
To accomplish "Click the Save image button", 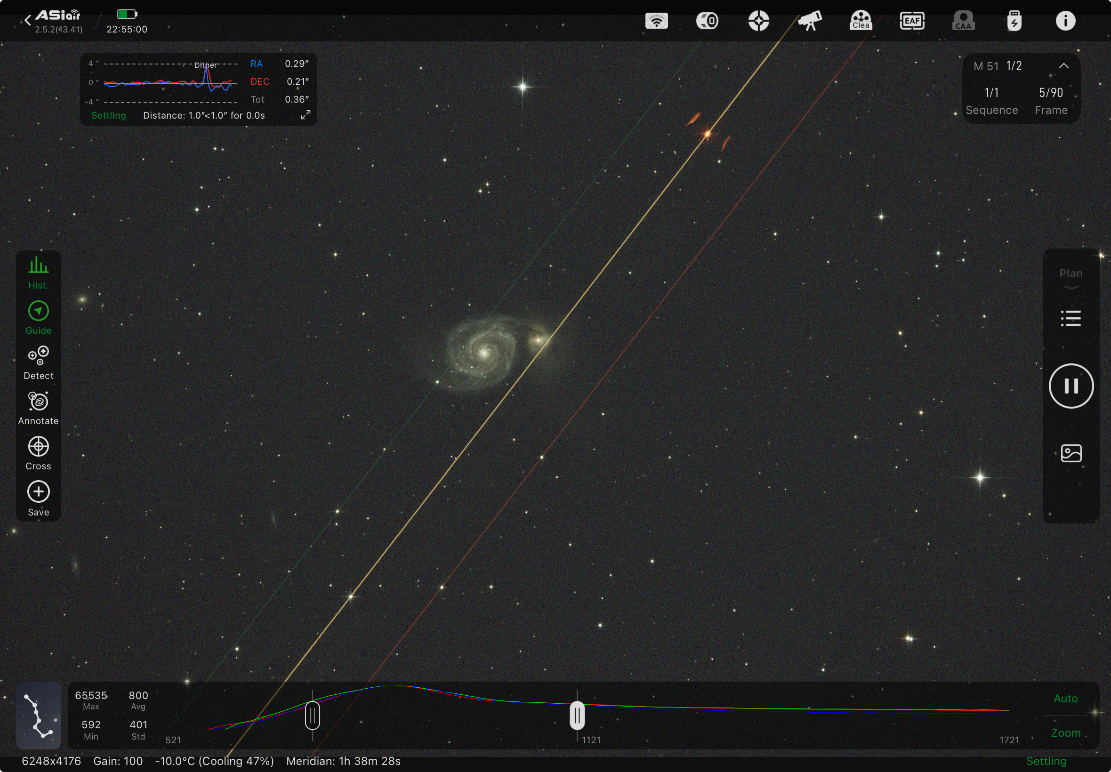I will [x=38, y=499].
